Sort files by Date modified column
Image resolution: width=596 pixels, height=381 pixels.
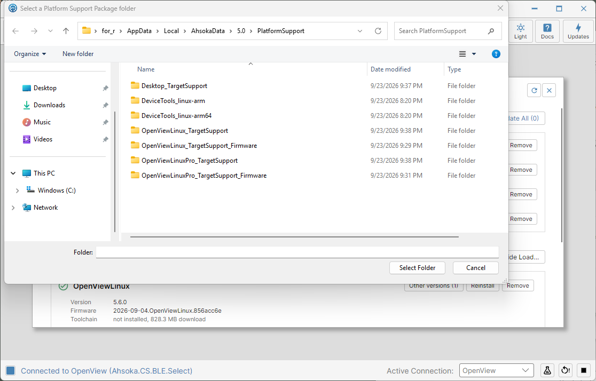pyautogui.click(x=390, y=69)
